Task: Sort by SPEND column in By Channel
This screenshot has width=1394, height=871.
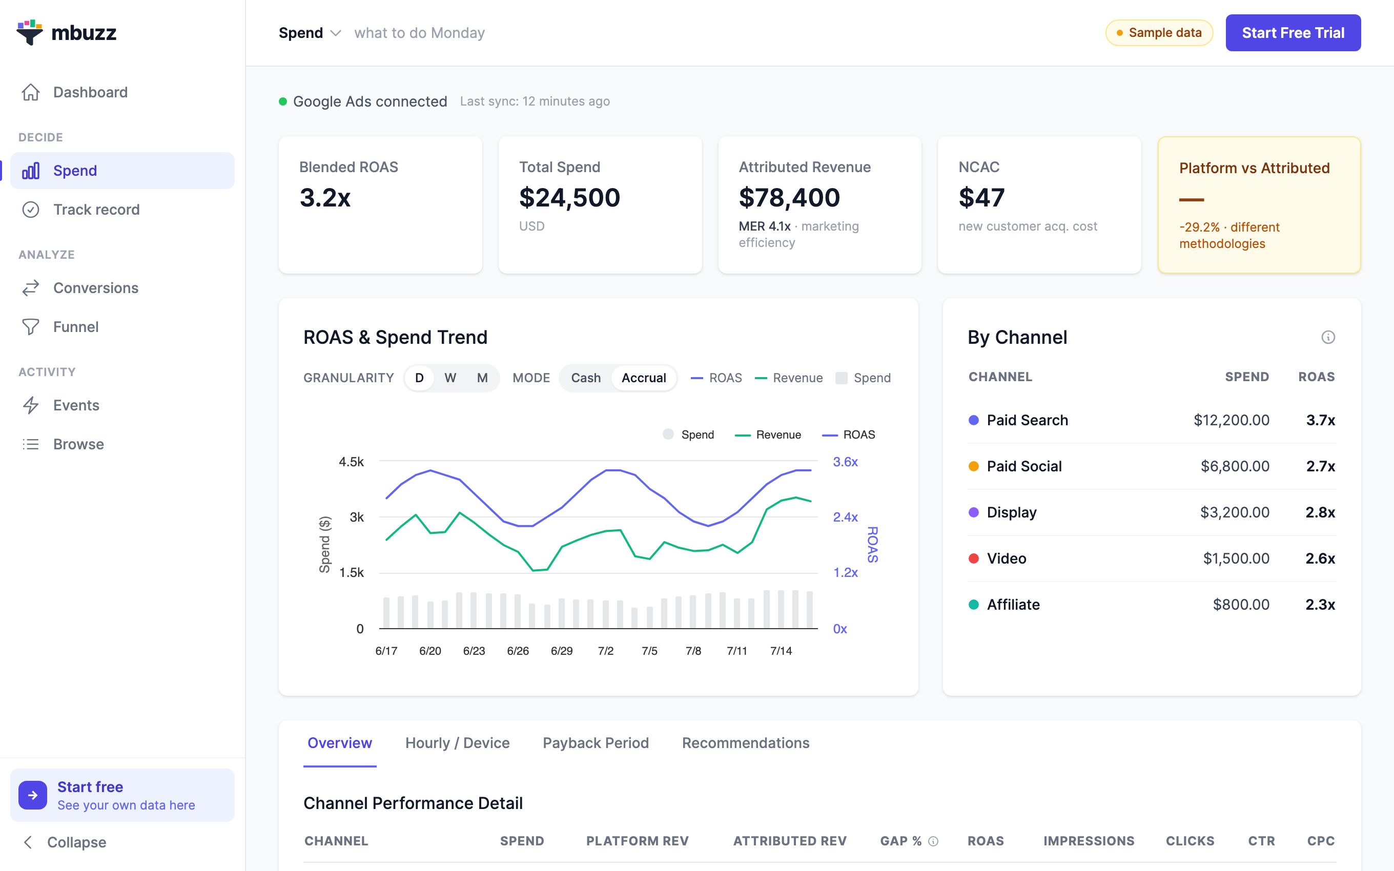Action: coord(1246,377)
